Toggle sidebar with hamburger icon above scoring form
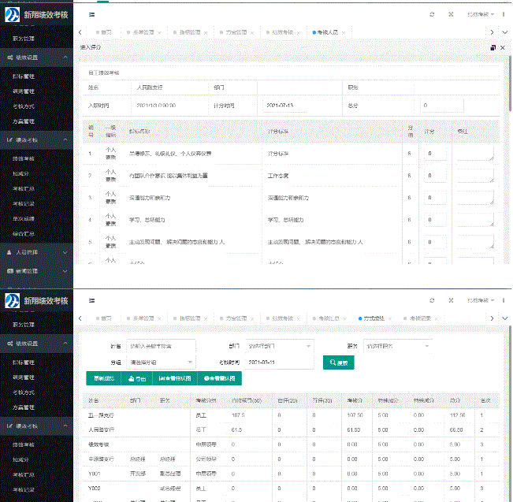 pyautogui.click(x=92, y=14)
